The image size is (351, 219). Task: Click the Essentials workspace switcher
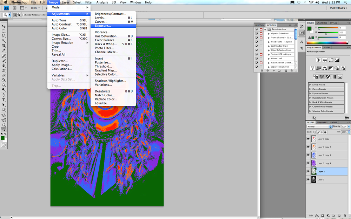click(x=338, y=8)
